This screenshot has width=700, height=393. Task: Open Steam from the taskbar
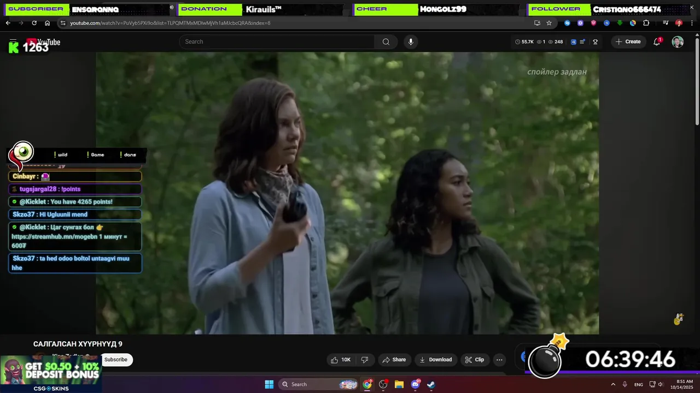click(x=431, y=384)
